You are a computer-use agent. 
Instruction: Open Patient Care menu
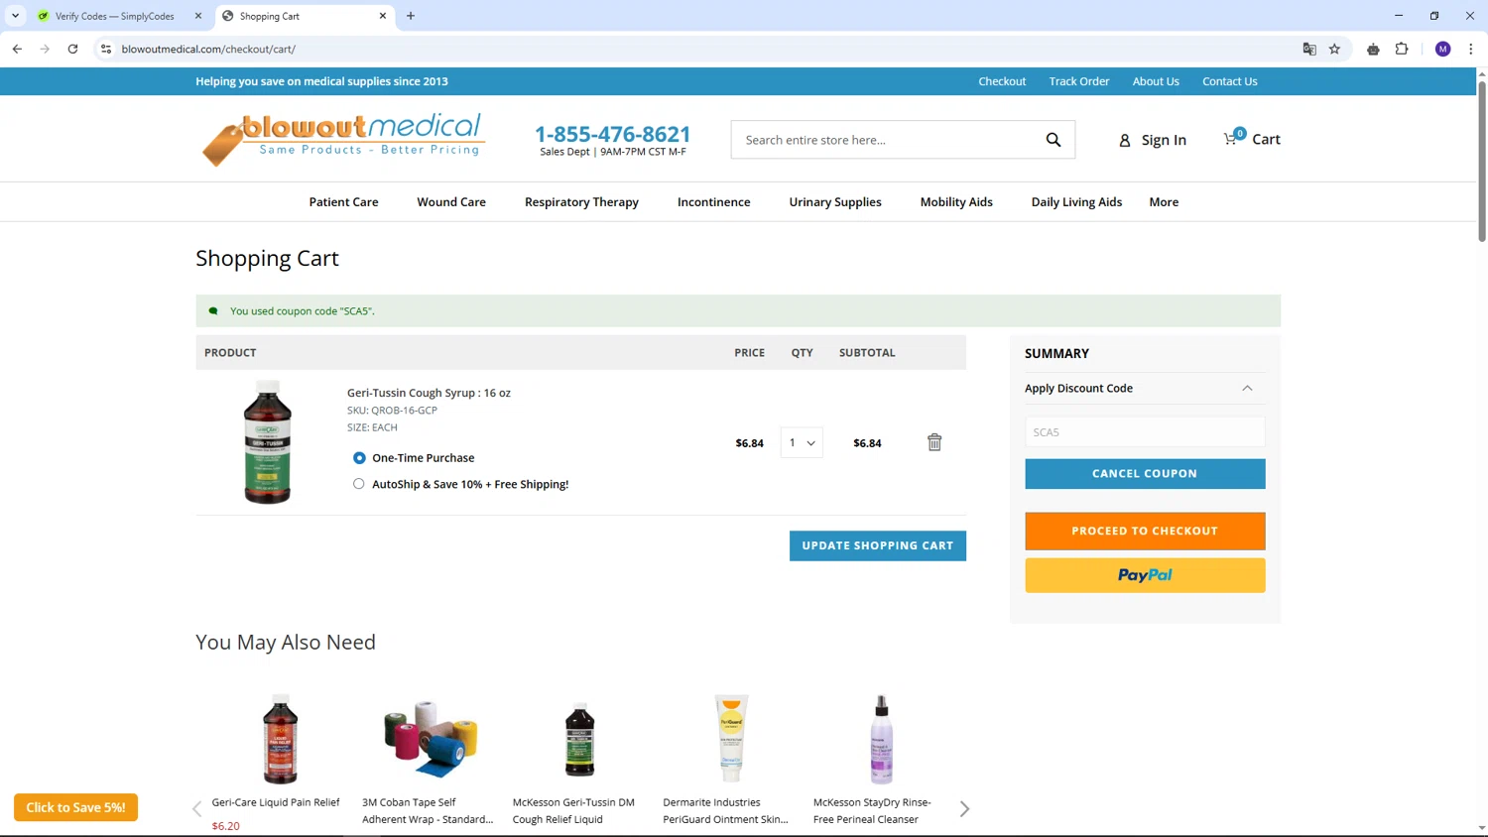point(343,202)
